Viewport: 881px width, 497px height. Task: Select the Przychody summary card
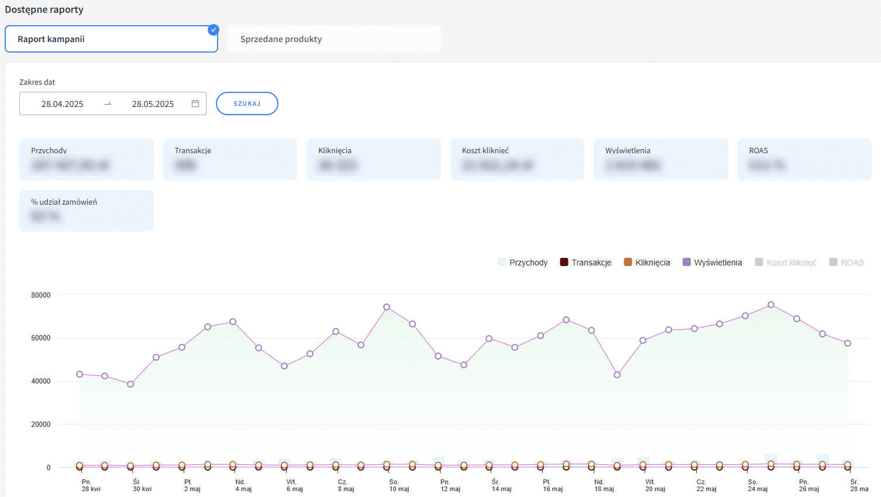click(87, 160)
